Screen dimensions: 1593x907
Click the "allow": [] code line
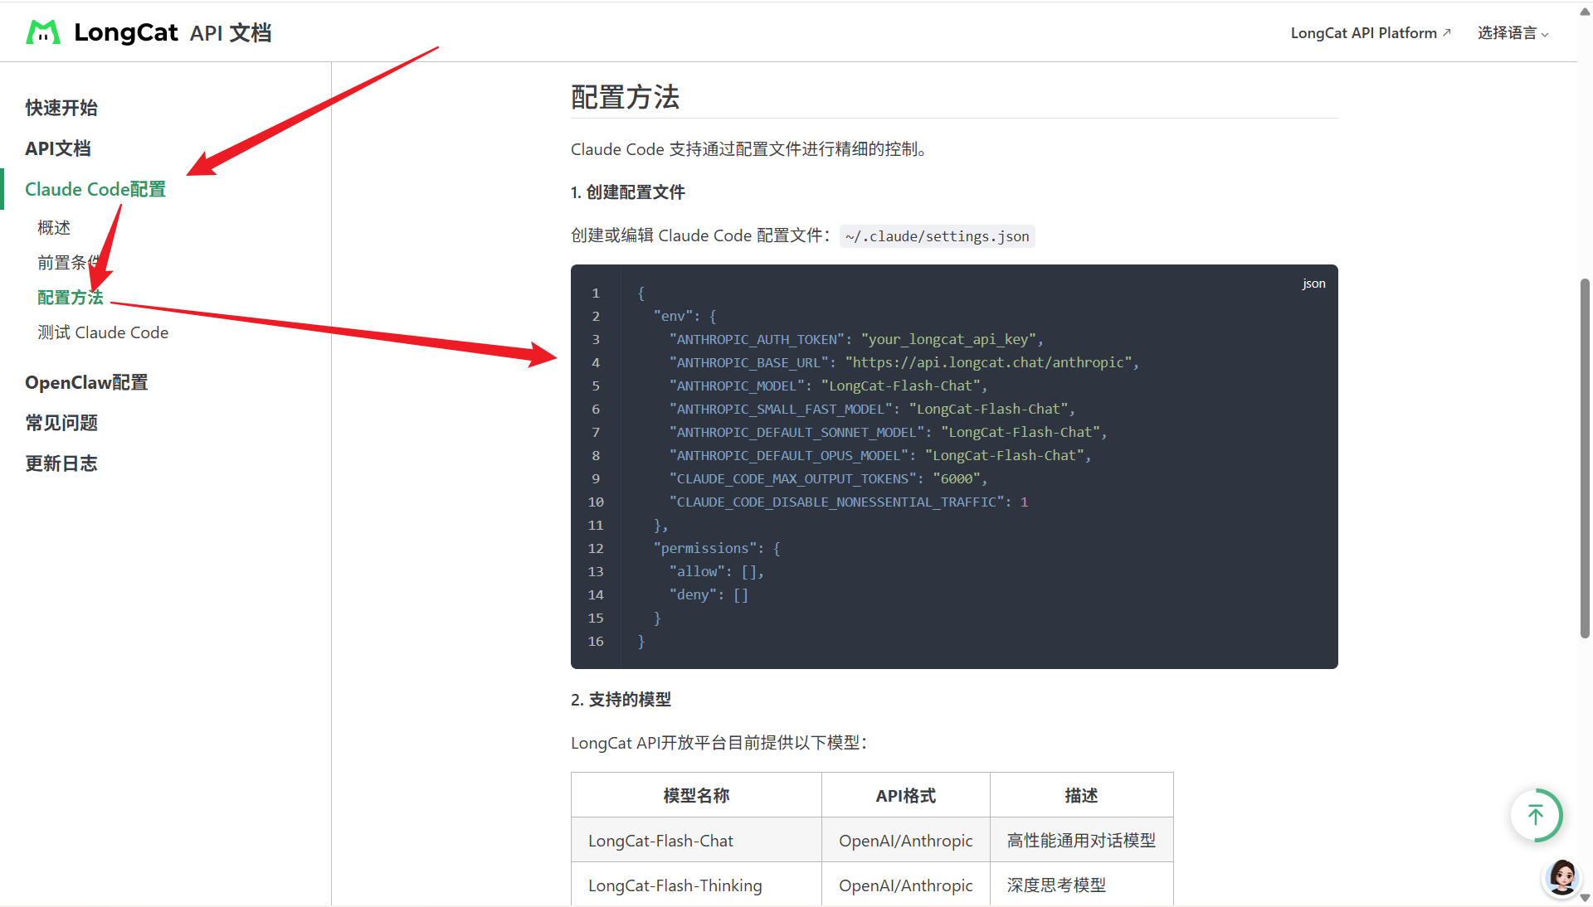717,571
